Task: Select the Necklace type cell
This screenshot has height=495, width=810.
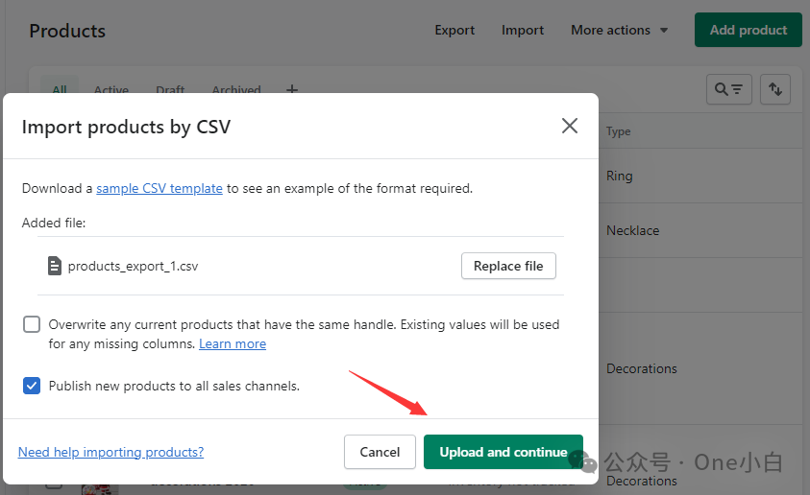Action: tap(632, 230)
